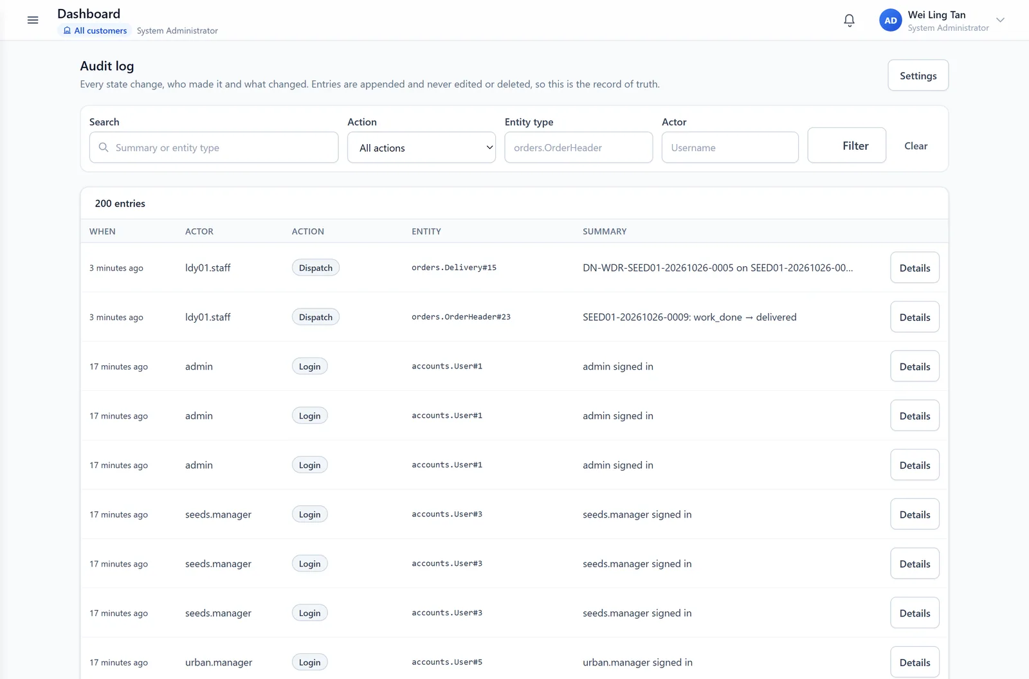Click the ACTION column header
1029x679 pixels.
coord(308,231)
